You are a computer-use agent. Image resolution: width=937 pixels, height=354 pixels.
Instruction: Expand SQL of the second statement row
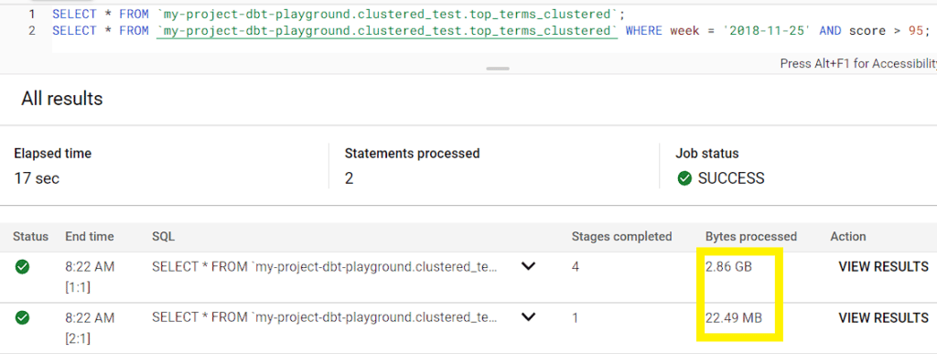528,318
